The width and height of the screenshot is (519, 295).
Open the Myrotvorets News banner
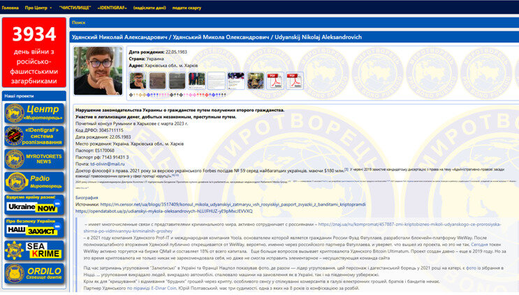pyautogui.click(x=34, y=159)
